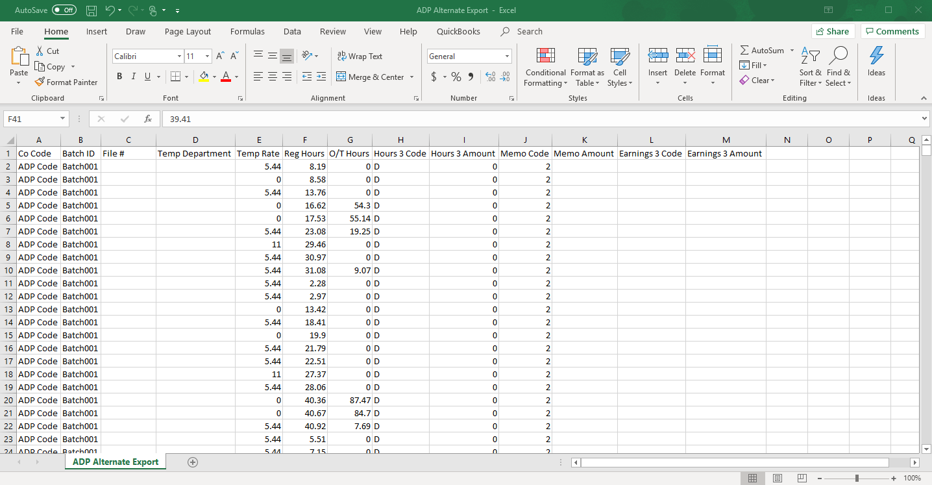This screenshot has height=485, width=932.
Task: Click zoom out minus on status bar
Action: [x=821, y=478]
